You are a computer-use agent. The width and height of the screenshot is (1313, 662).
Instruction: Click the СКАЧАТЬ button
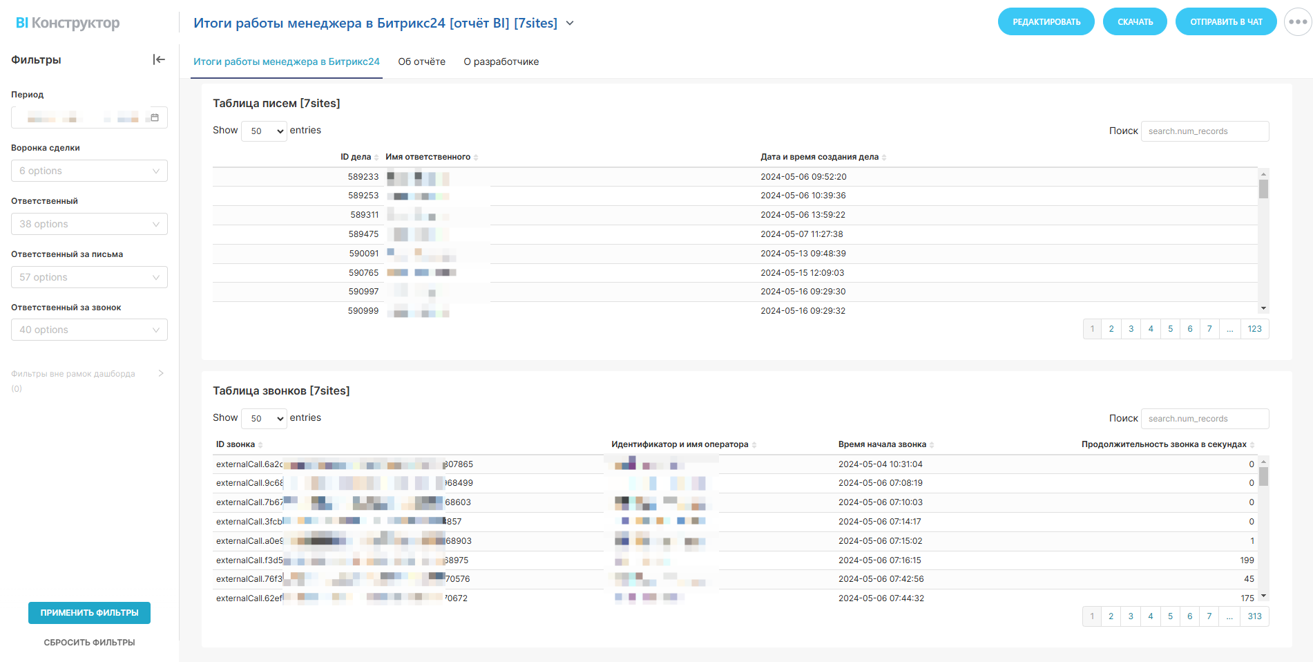[x=1135, y=22]
